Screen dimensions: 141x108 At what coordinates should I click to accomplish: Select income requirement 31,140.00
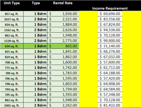pos(110,46)
